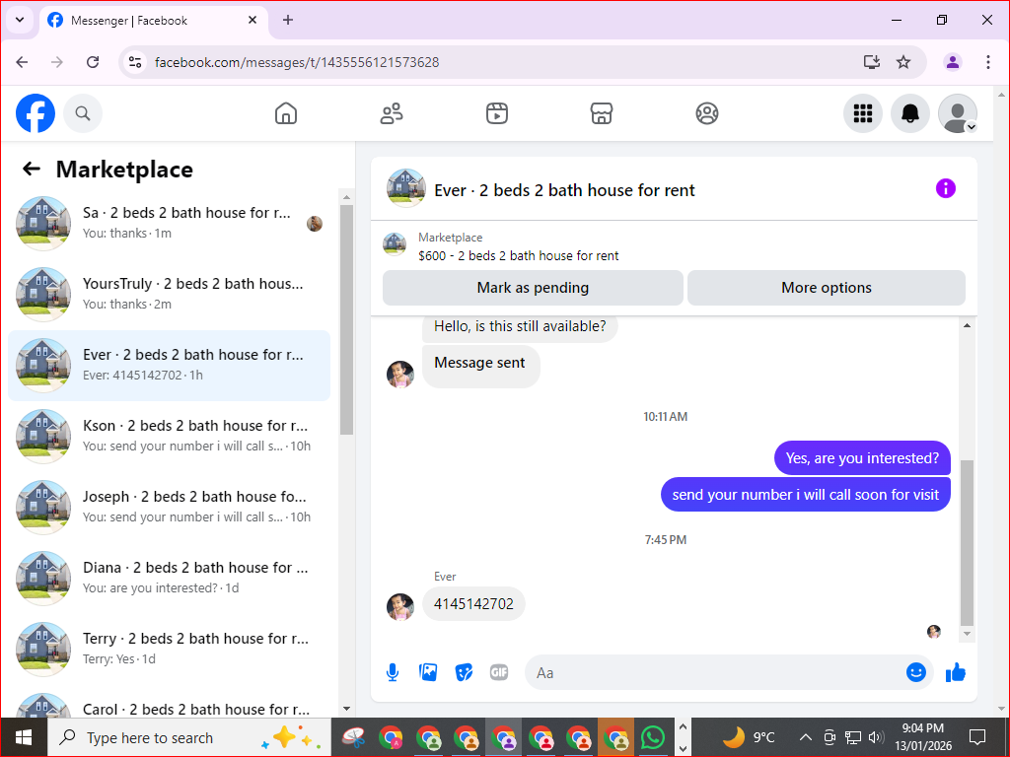1010x757 pixels.
Task: Click the chat header house thumbnail
Action: (x=405, y=188)
